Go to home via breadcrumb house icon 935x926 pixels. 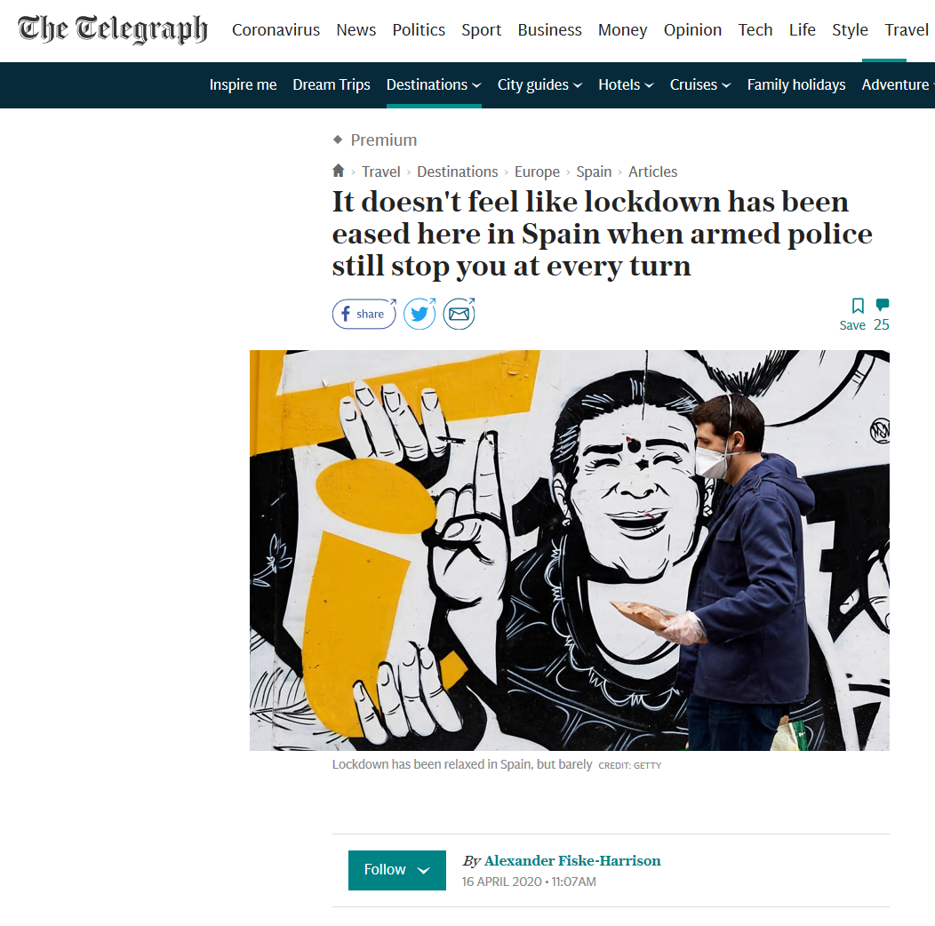pyautogui.click(x=338, y=172)
